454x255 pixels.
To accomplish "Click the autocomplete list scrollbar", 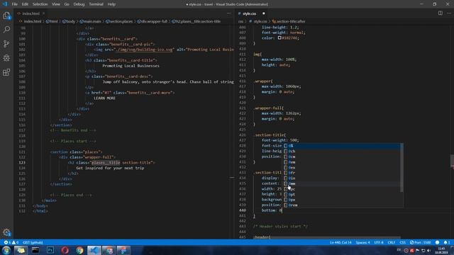I will [402, 168].
